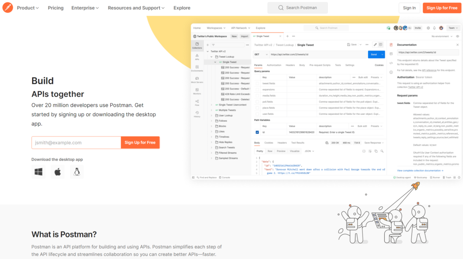Viewport: 463px width, 259px height.
Task: Open the No environment dropdown
Action: pyautogui.click(x=442, y=36)
